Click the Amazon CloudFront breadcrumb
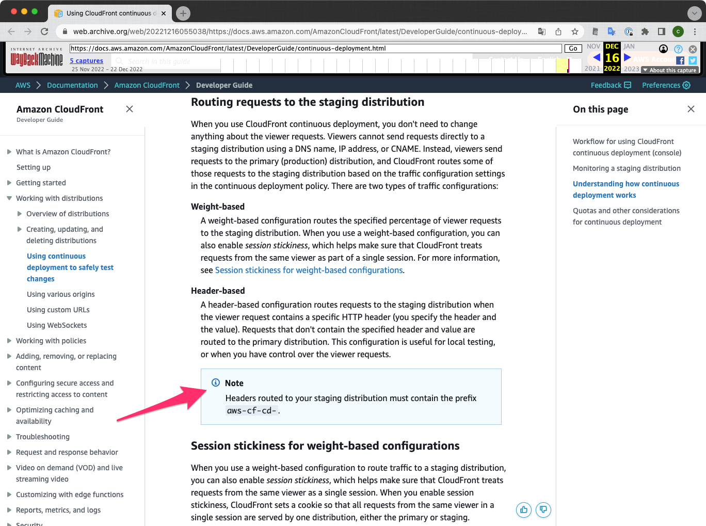This screenshot has height=526, width=706. pos(147,85)
